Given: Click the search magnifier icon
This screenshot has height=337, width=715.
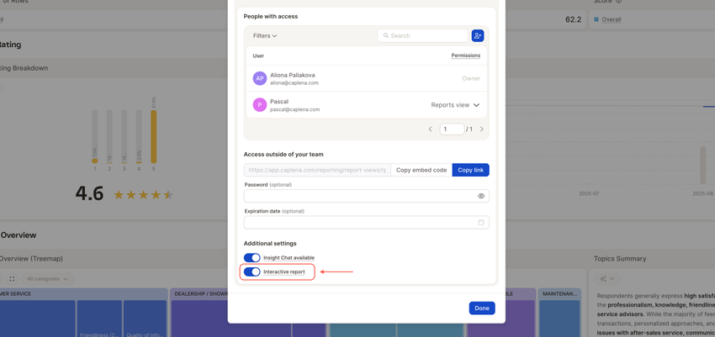Looking at the screenshot, I should coord(386,36).
